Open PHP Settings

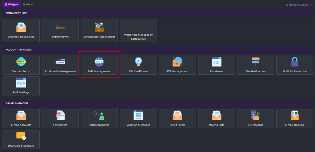tap(21, 86)
